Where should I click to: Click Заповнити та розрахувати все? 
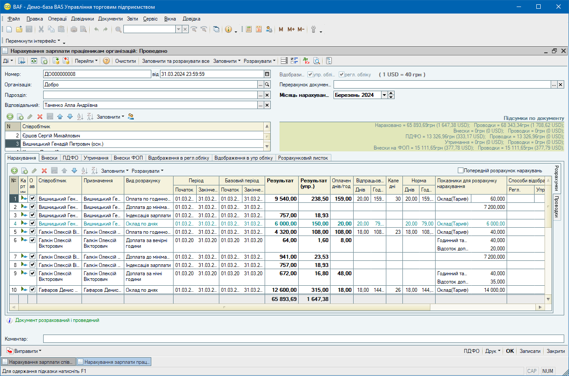(x=176, y=61)
